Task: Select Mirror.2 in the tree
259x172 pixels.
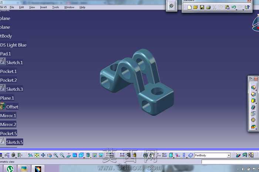Action: (8, 124)
